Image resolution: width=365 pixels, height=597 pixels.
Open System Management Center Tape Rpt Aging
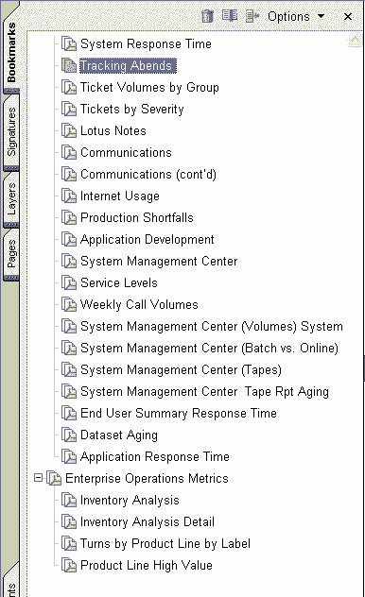(x=204, y=391)
